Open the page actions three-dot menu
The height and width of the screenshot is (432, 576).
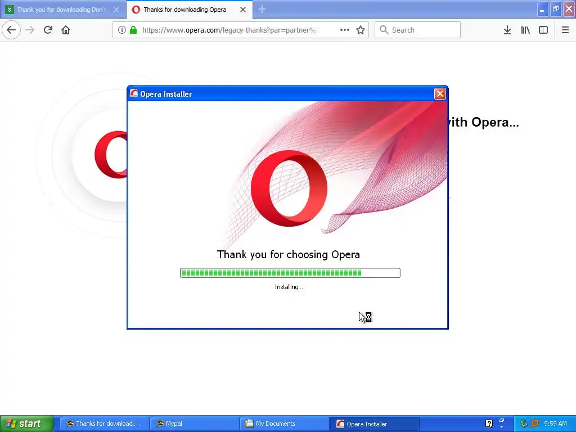tap(345, 30)
